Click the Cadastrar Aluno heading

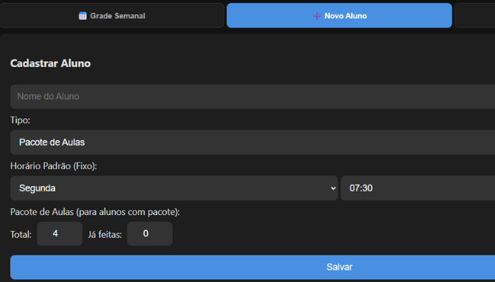point(50,63)
